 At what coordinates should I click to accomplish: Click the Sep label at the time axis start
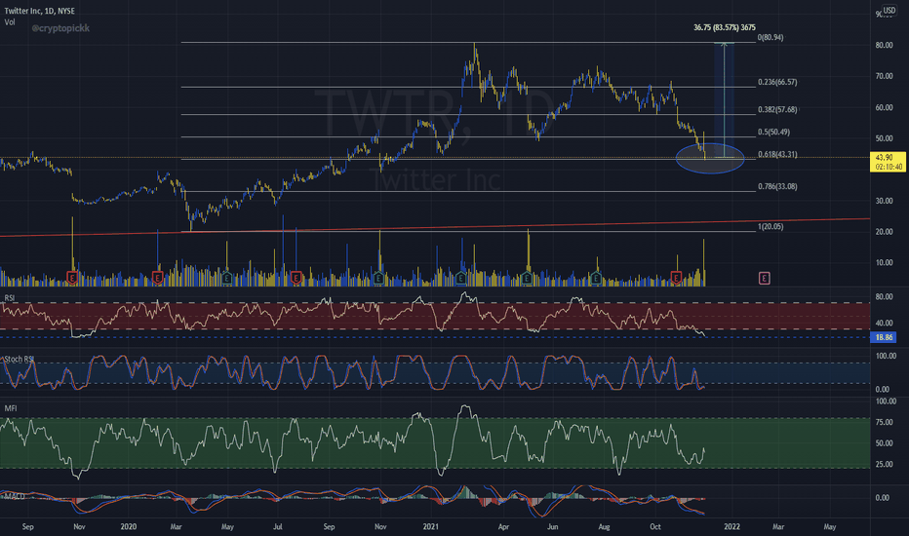pyautogui.click(x=28, y=526)
